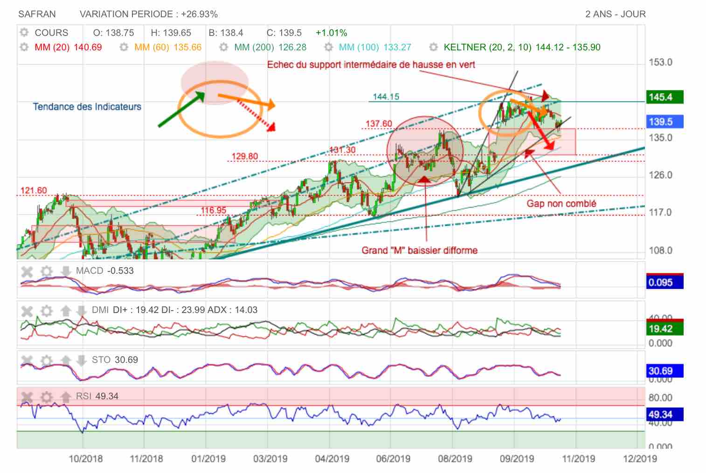The width and height of the screenshot is (706, 473).
Task: Click the 06/2019 date axis label
Action: click(x=393, y=459)
